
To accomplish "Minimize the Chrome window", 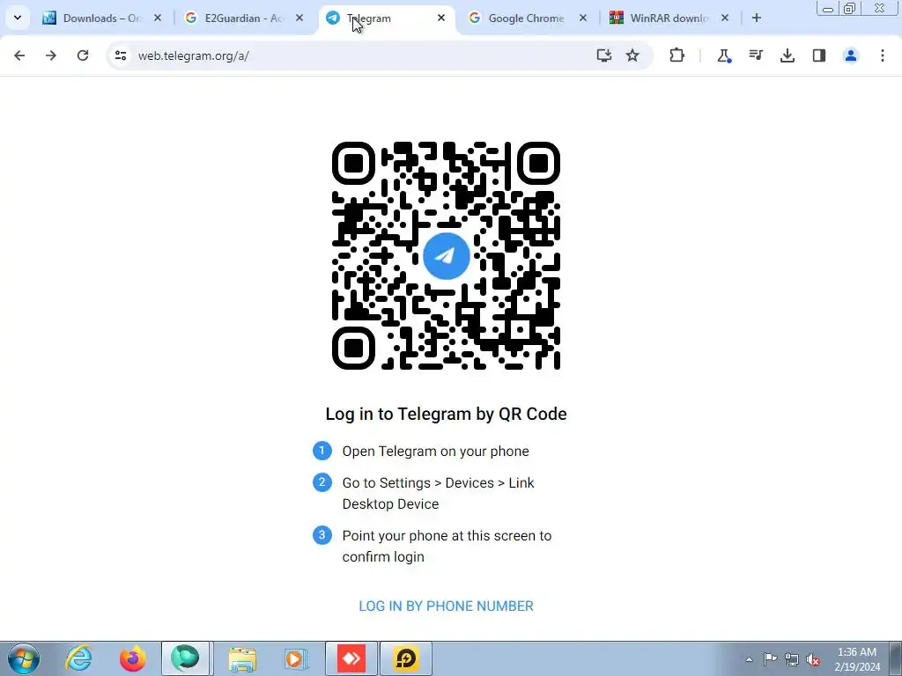I will pos(828,9).
